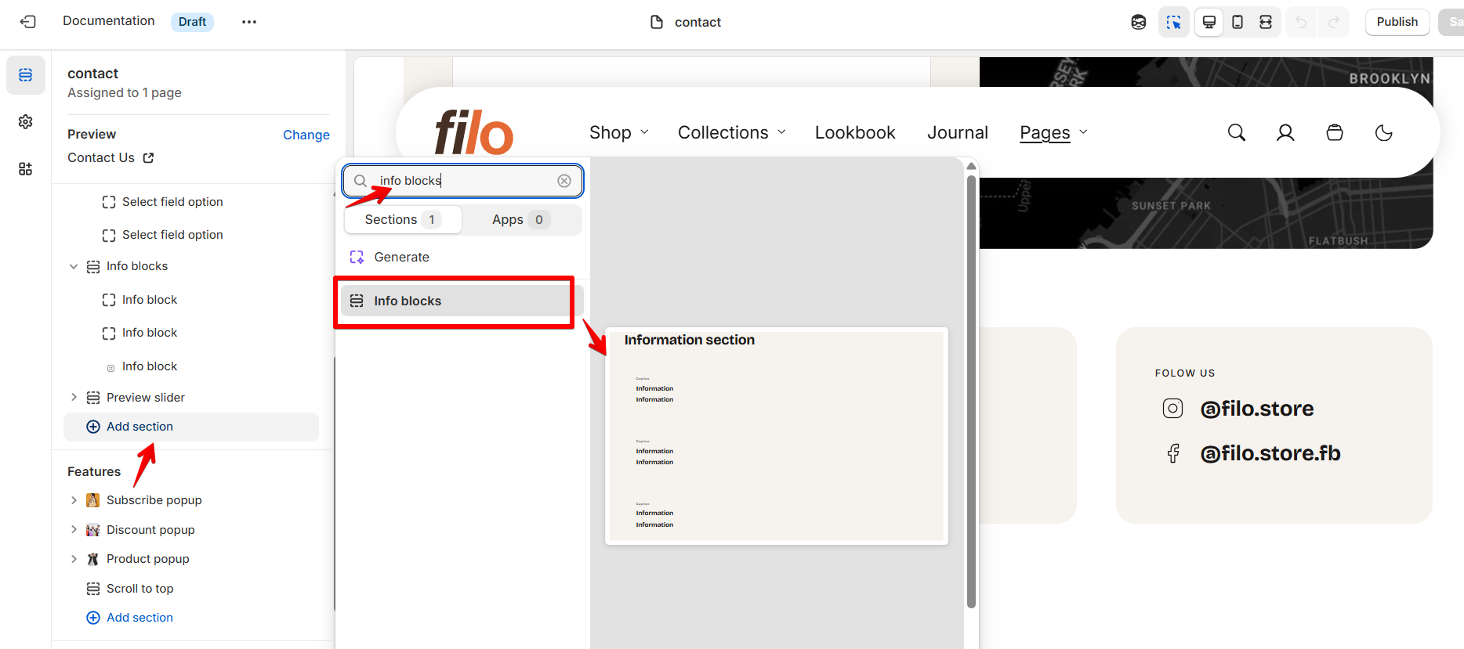The height and width of the screenshot is (649, 1464).
Task: Open the three-dot more actions menu
Action: (x=249, y=22)
